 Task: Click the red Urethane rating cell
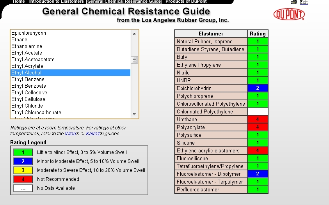(258, 120)
